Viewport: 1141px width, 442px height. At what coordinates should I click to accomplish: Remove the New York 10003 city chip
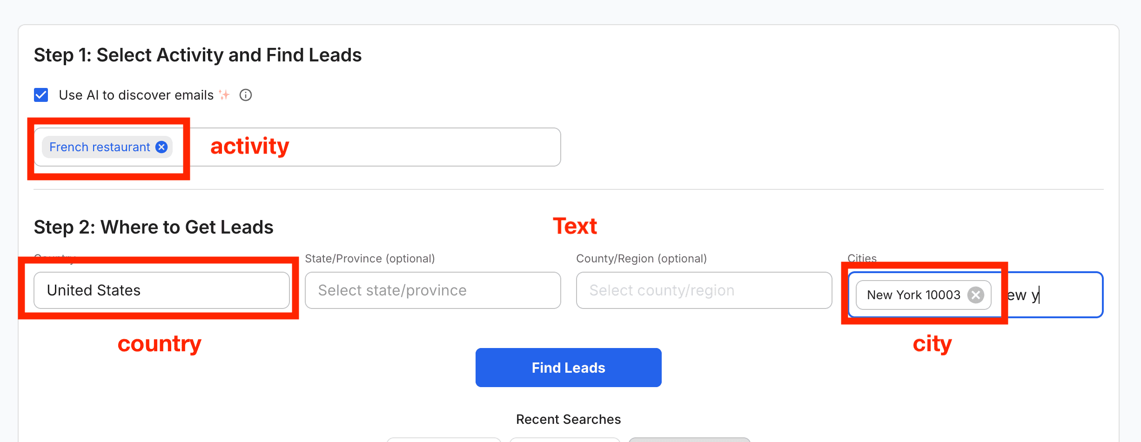click(x=976, y=295)
